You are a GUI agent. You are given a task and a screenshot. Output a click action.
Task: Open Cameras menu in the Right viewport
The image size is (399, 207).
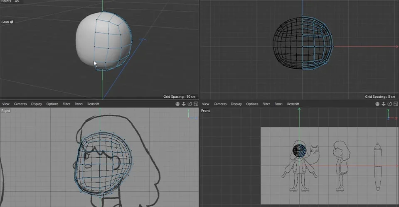click(20, 104)
